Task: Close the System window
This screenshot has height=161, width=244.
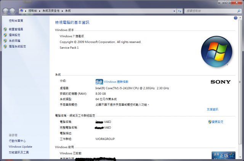Action: point(236,3)
